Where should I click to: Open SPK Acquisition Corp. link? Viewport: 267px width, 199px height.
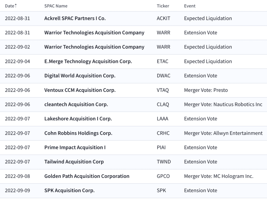click(x=69, y=190)
